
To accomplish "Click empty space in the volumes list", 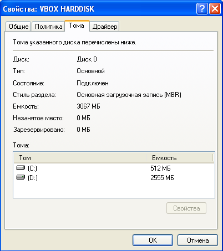I will point(114,190).
